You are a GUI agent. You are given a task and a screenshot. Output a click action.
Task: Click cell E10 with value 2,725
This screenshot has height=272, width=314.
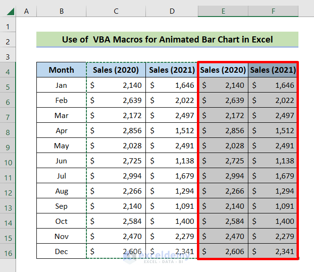click(x=223, y=161)
